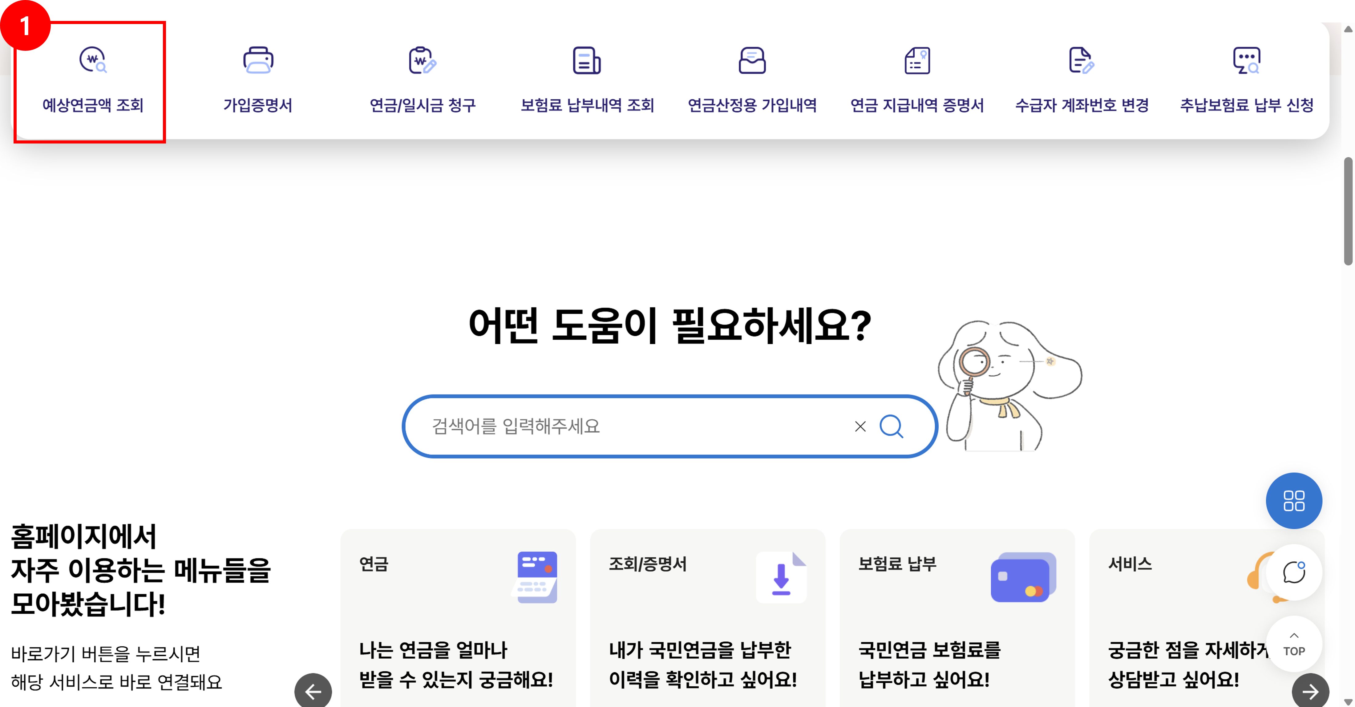Click the 추납보험료 납부 신청 icon
Viewport: 1355px width, 707px height.
[x=1246, y=60]
